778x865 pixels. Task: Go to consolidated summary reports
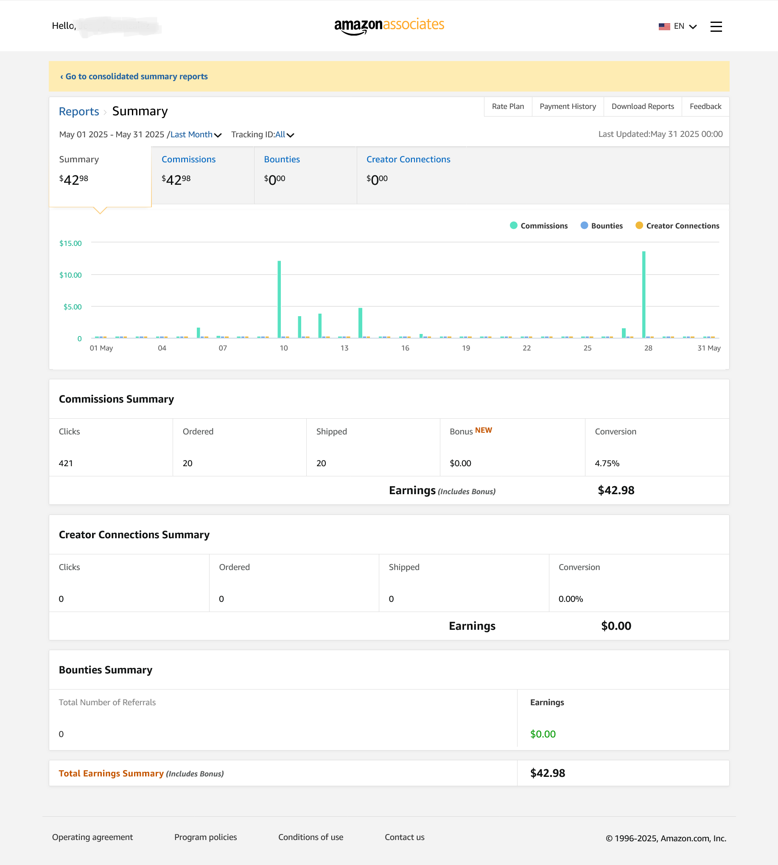click(x=134, y=76)
